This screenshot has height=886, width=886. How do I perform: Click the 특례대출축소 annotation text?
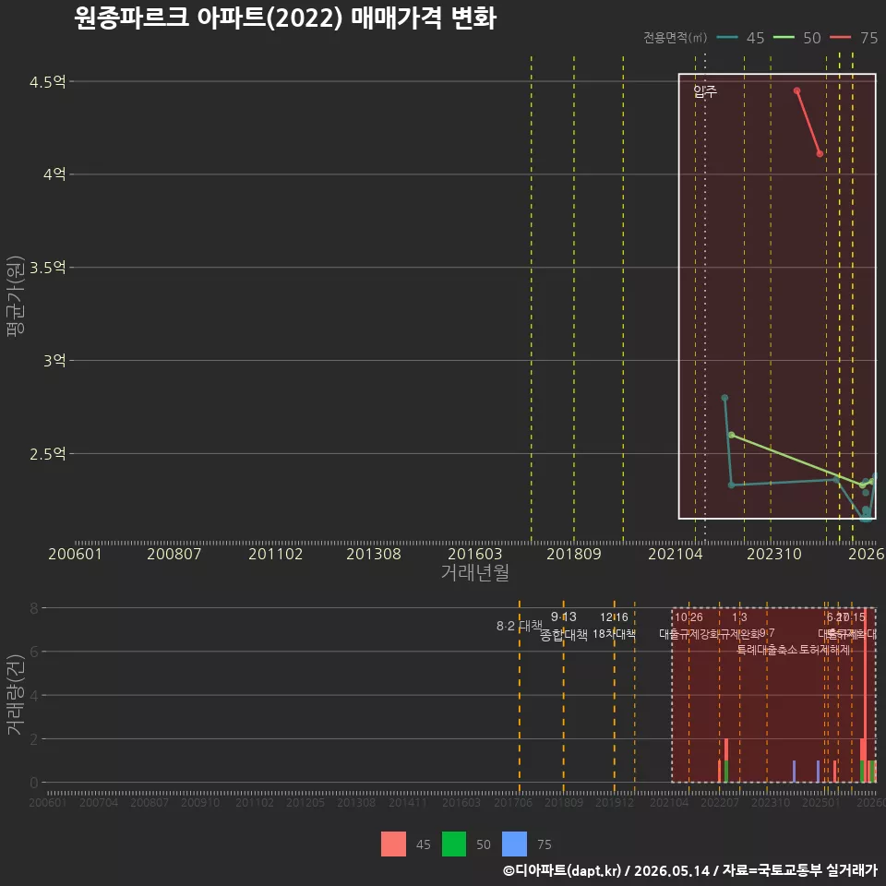(767, 650)
